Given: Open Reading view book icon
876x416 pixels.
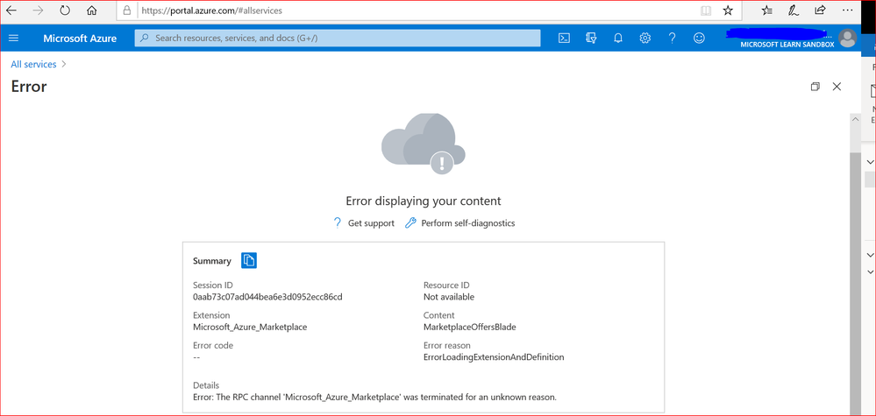Looking at the screenshot, I should tap(706, 11).
